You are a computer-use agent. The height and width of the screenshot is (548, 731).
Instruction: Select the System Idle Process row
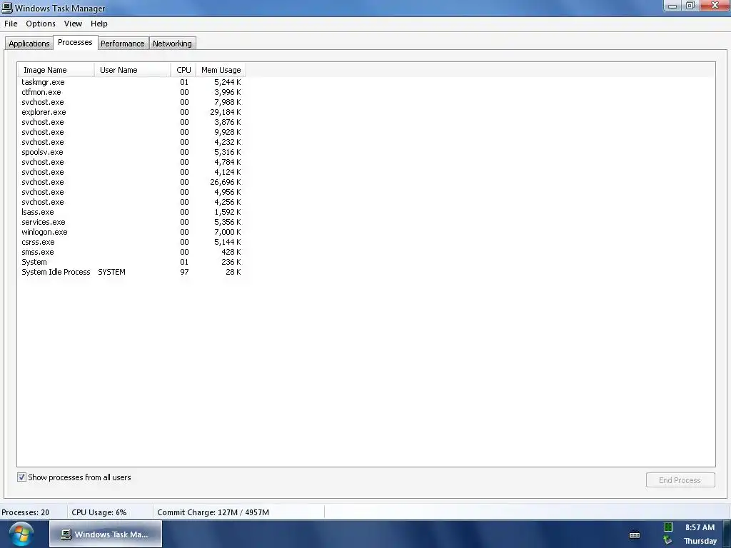click(x=131, y=272)
